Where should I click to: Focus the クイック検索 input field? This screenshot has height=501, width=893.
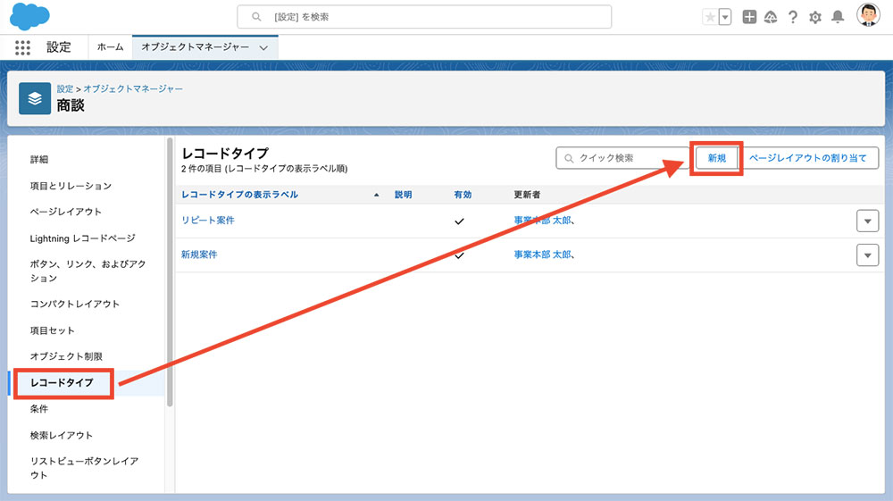click(x=622, y=158)
